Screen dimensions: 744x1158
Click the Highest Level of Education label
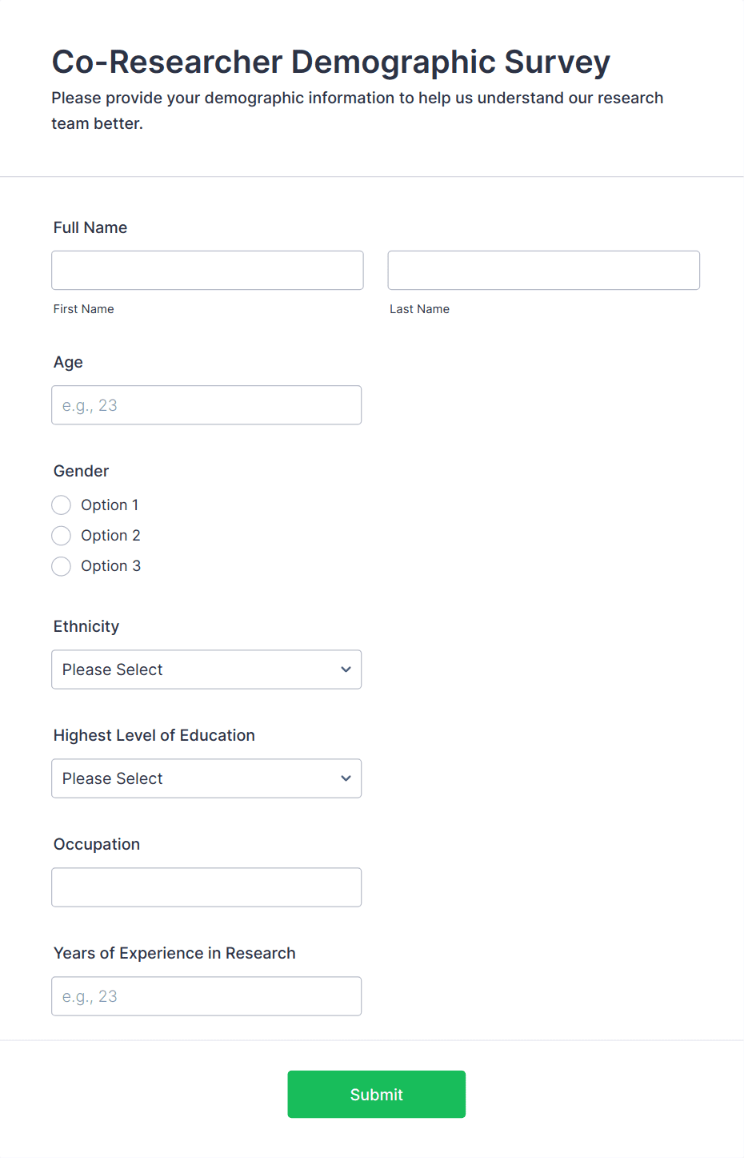[154, 735]
